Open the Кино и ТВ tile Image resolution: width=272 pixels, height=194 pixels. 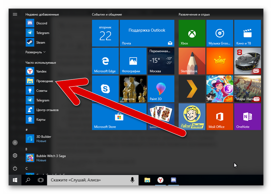coord(248,33)
